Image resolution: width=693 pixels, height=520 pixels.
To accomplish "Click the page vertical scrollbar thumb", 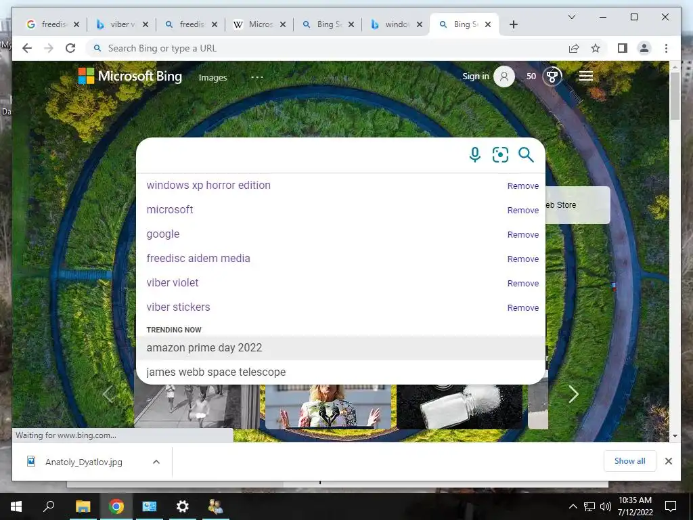I will tap(675, 95).
